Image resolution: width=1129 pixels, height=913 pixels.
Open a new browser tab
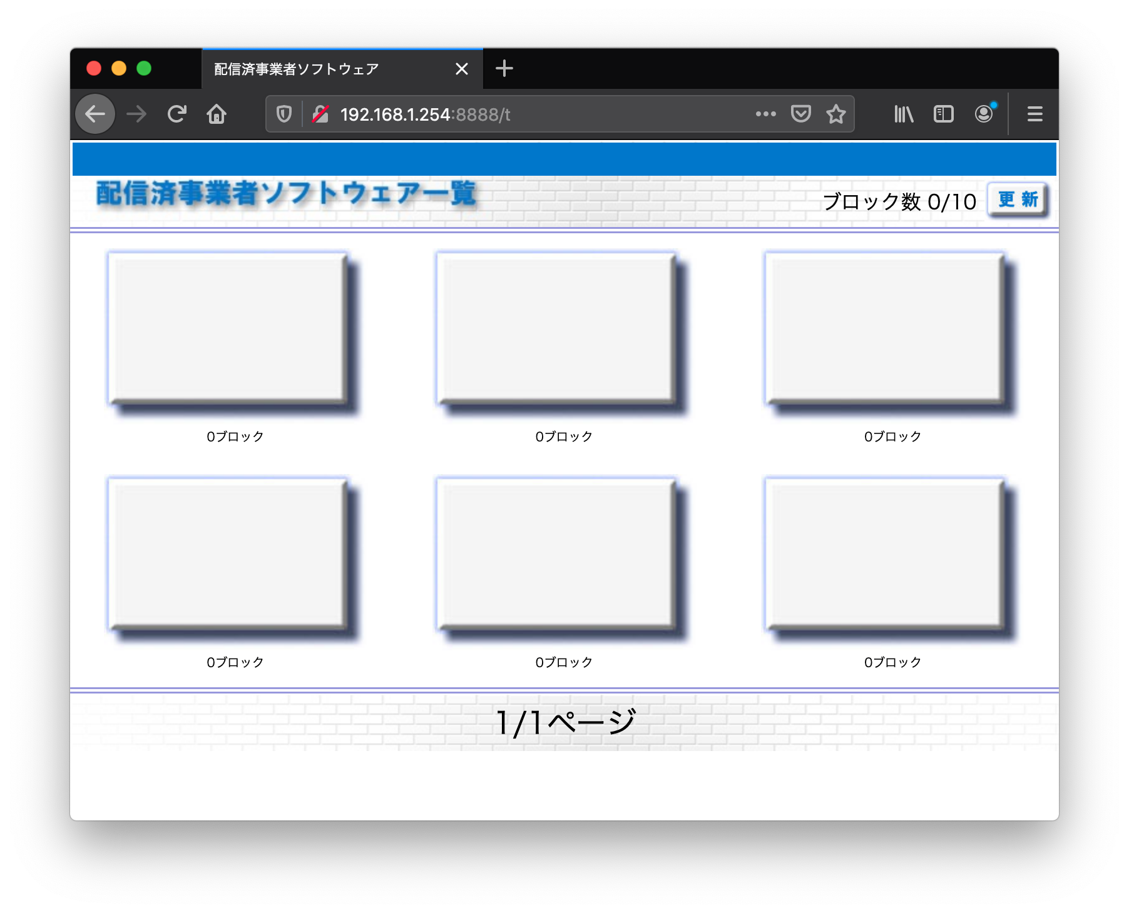504,68
